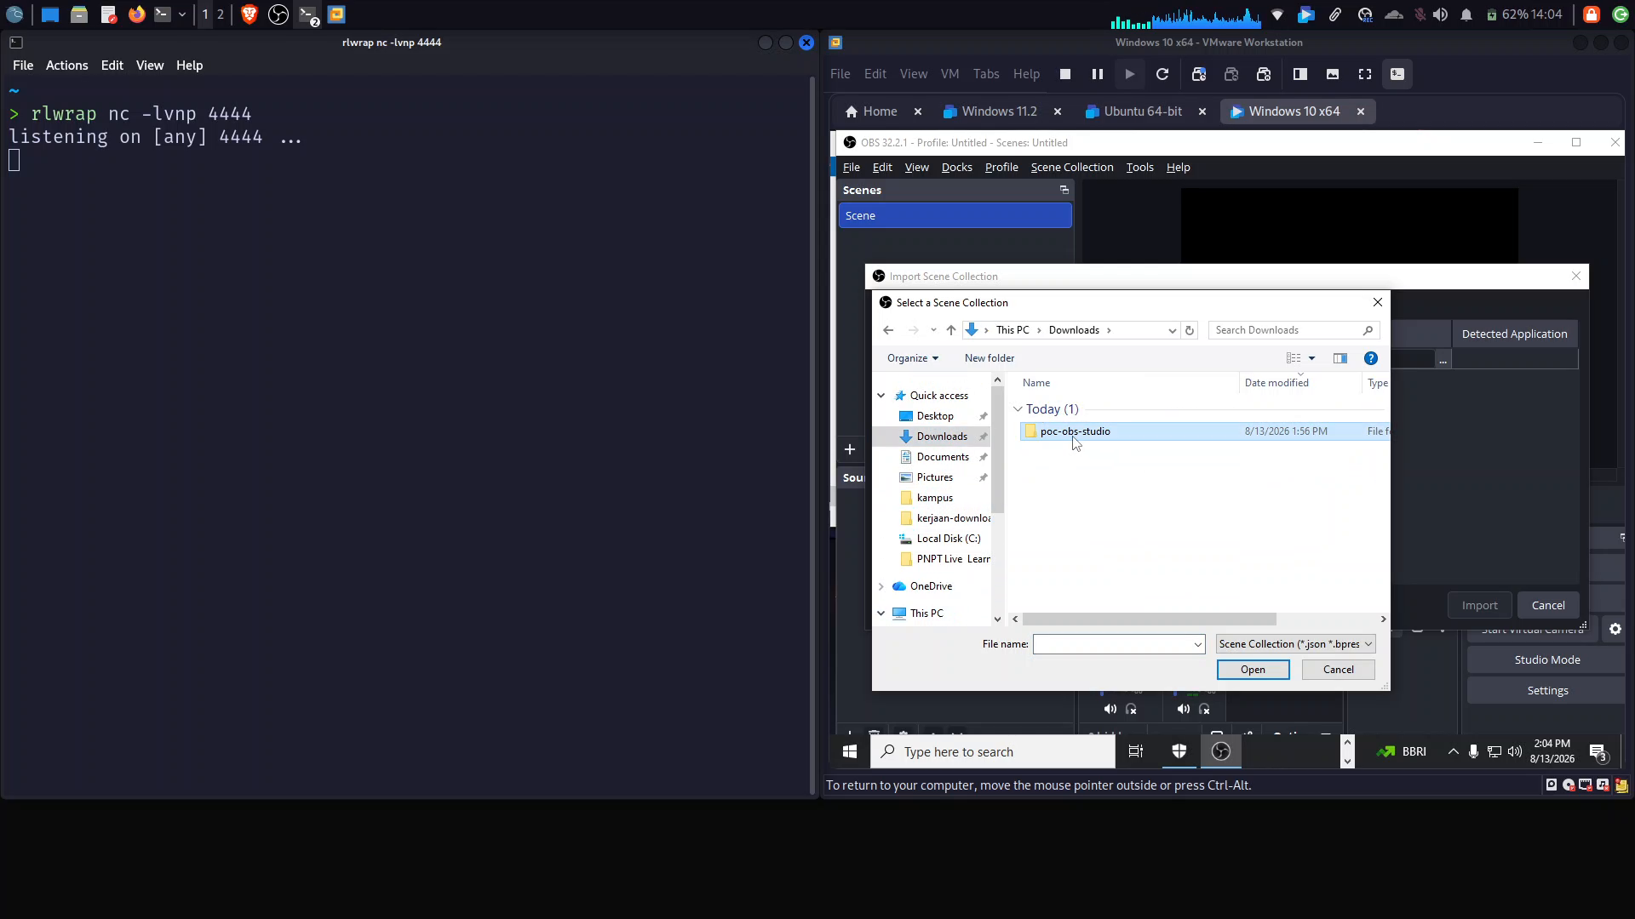Click New folder in file dialog

990,358
